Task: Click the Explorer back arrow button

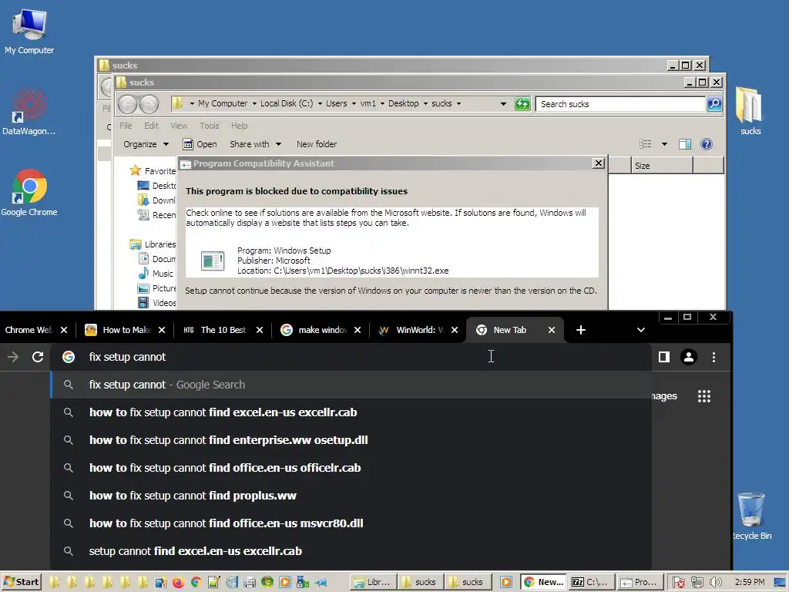Action: [x=127, y=104]
